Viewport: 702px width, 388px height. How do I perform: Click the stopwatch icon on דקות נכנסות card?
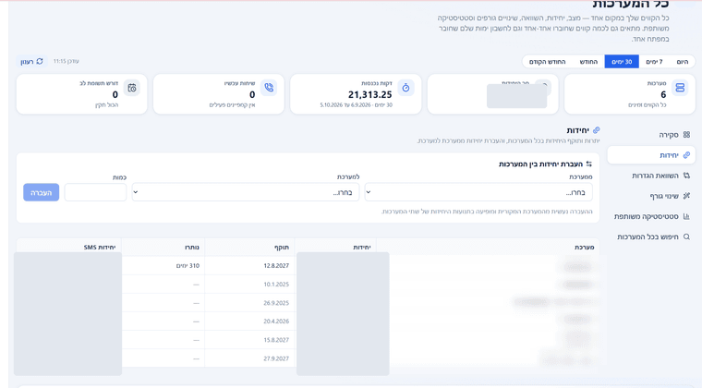click(405, 88)
